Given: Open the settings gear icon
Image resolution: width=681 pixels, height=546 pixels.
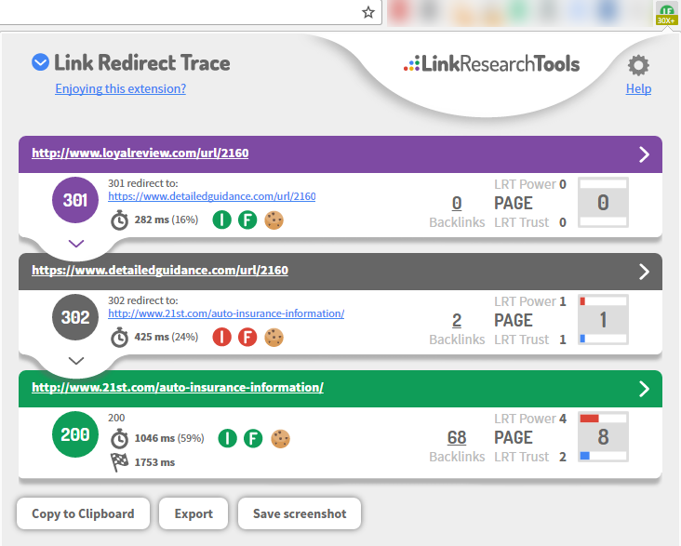Looking at the screenshot, I should click(638, 66).
